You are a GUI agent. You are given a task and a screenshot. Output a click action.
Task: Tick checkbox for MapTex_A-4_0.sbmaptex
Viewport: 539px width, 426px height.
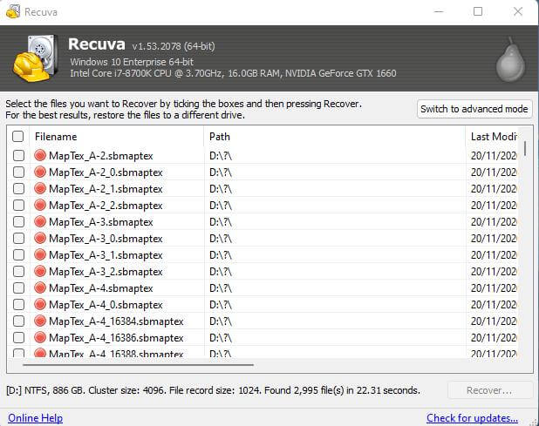(x=18, y=304)
